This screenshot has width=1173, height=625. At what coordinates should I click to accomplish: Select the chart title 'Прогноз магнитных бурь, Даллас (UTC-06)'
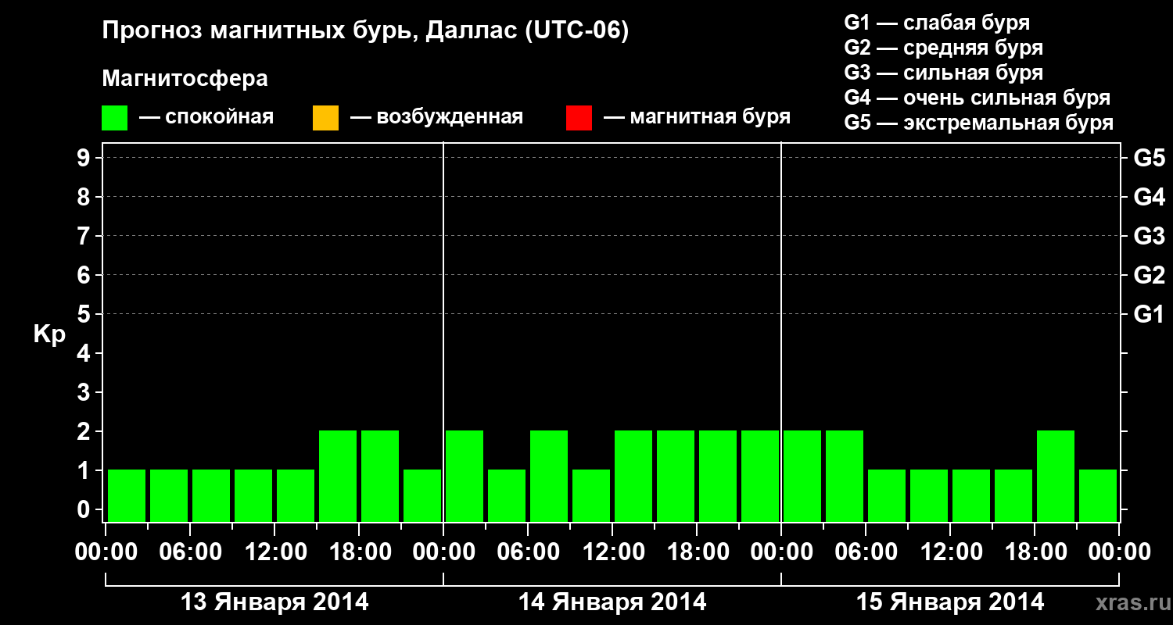click(365, 32)
